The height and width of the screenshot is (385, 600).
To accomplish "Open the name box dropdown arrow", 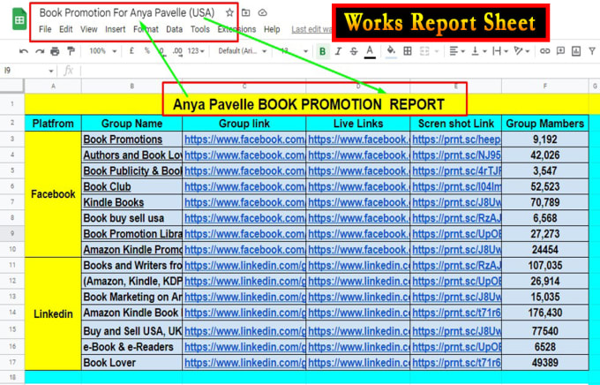I will click(51, 71).
